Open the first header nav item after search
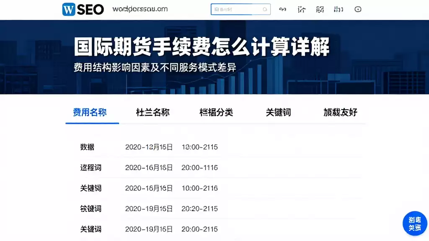Viewport: 429px width, 241px height. coord(283,9)
